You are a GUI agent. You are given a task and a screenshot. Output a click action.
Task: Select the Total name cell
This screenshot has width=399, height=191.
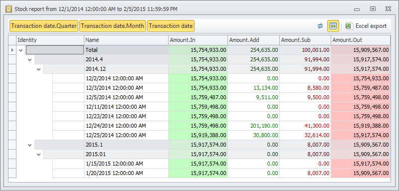(126, 50)
